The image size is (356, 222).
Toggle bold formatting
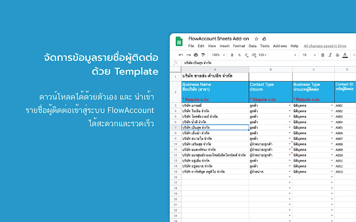point(323,55)
